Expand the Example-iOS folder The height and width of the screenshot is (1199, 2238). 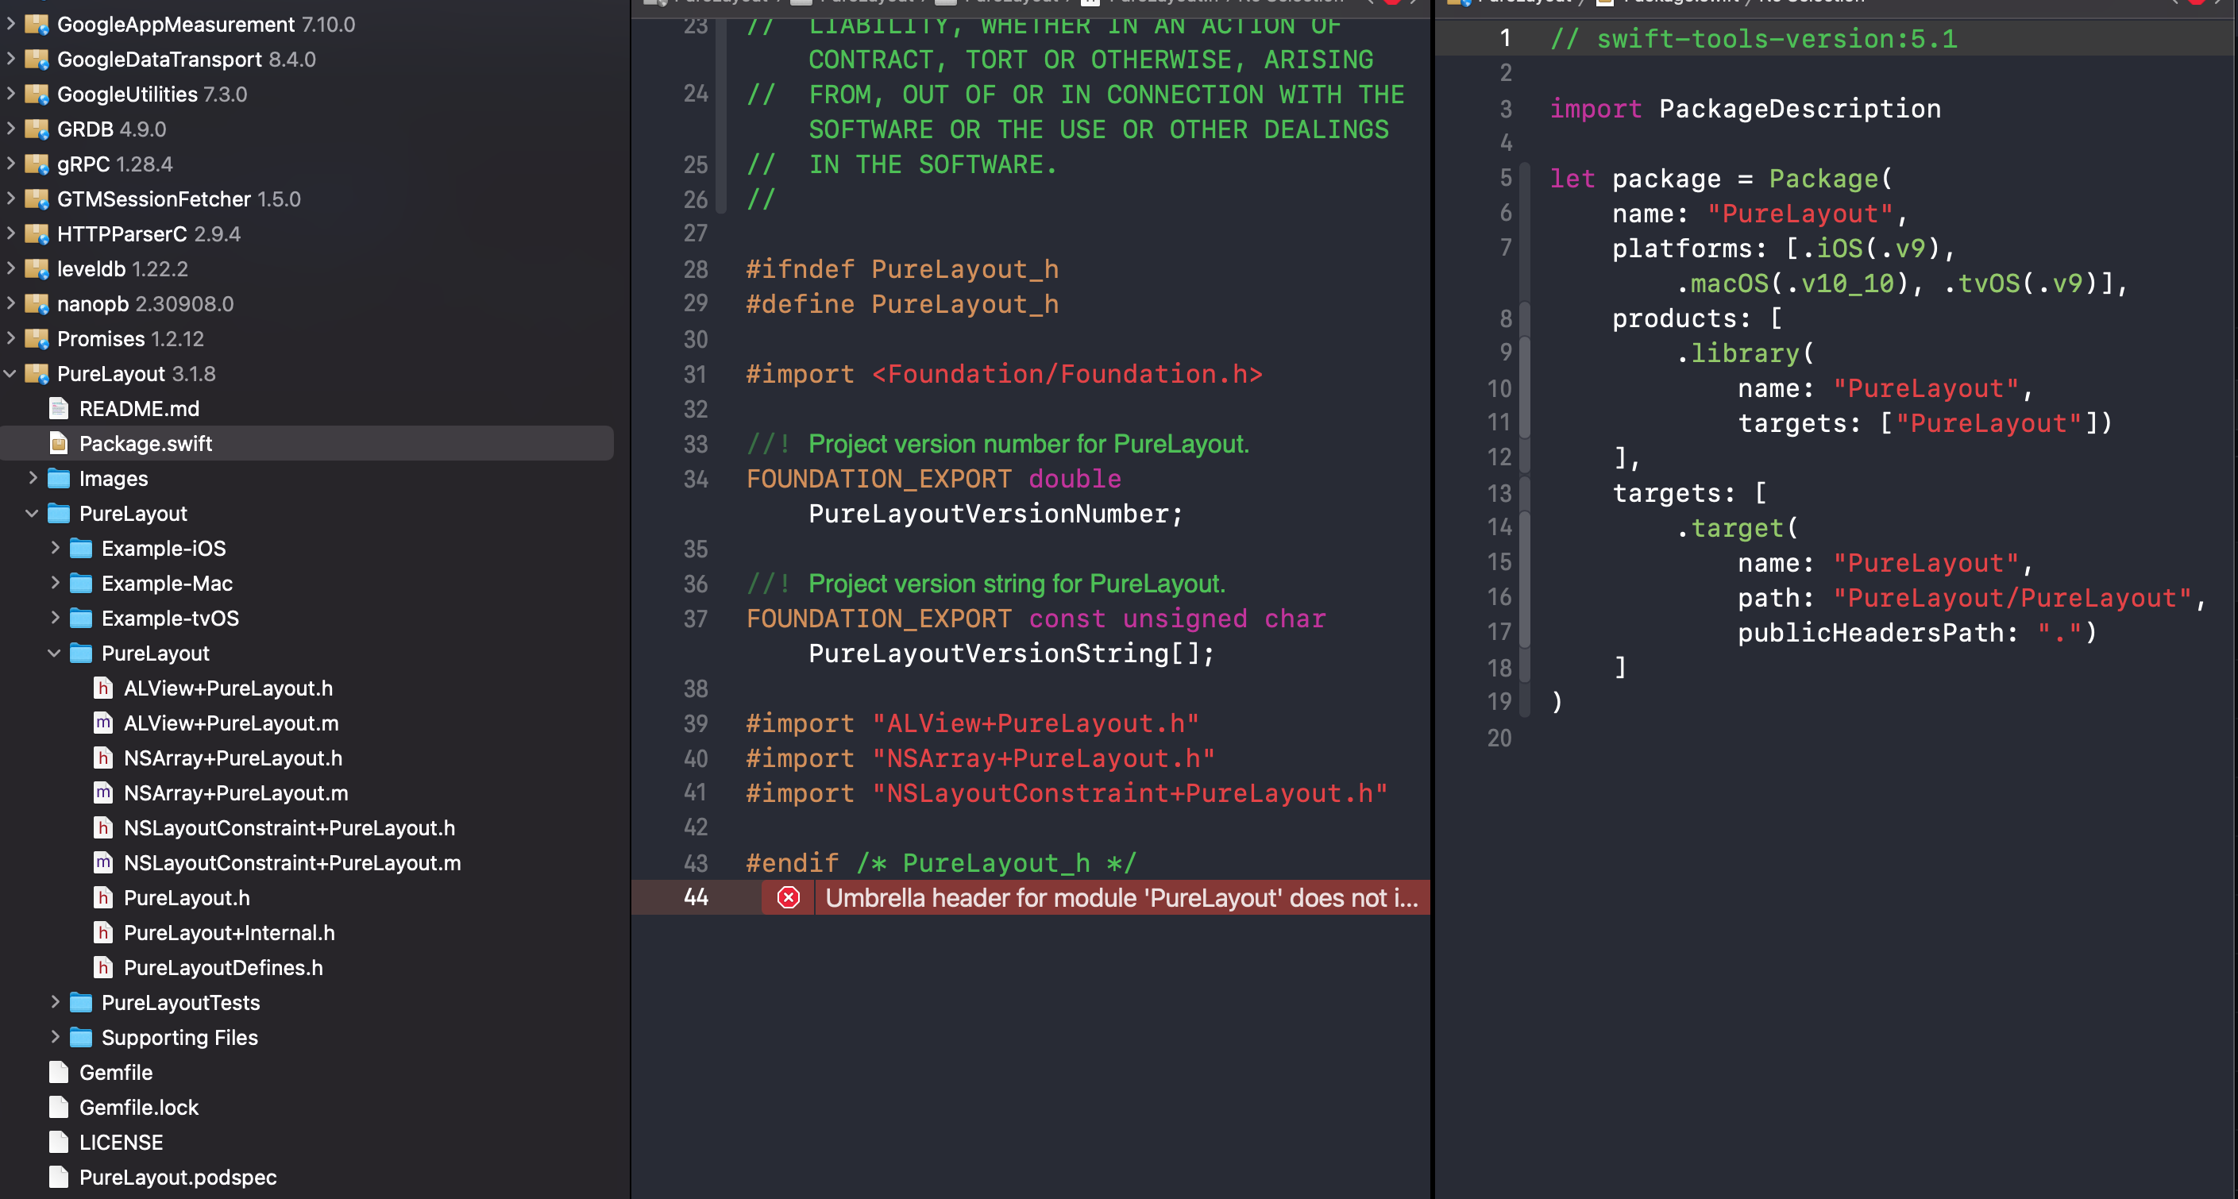56,548
